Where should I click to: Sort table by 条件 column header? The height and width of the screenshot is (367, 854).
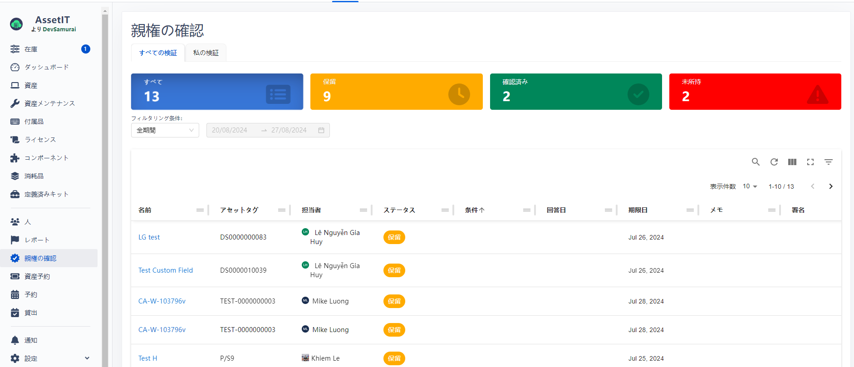pos(474,210)
